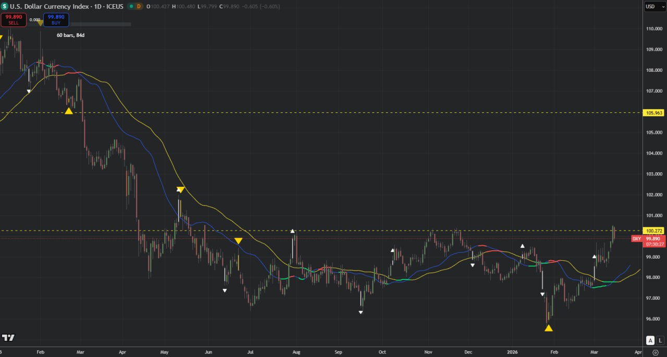Click the yellow down-triangle marker near late June
This screenshot has height=357, width=667.
pyautogui.click(x=238, y=241)
